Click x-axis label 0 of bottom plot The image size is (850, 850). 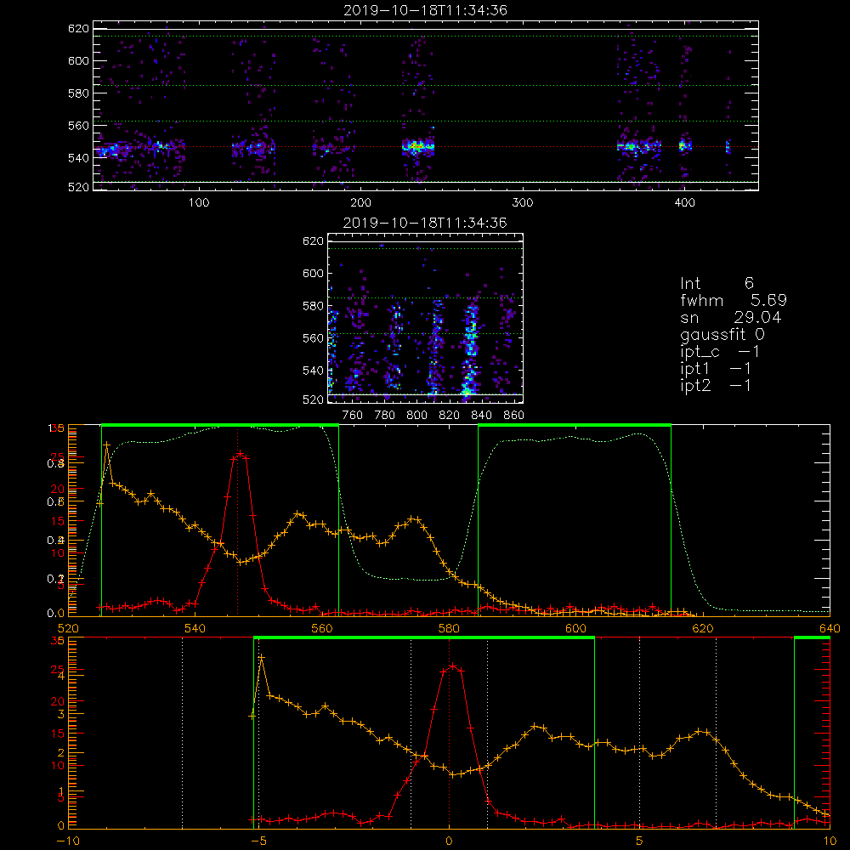tap(449, 841)
